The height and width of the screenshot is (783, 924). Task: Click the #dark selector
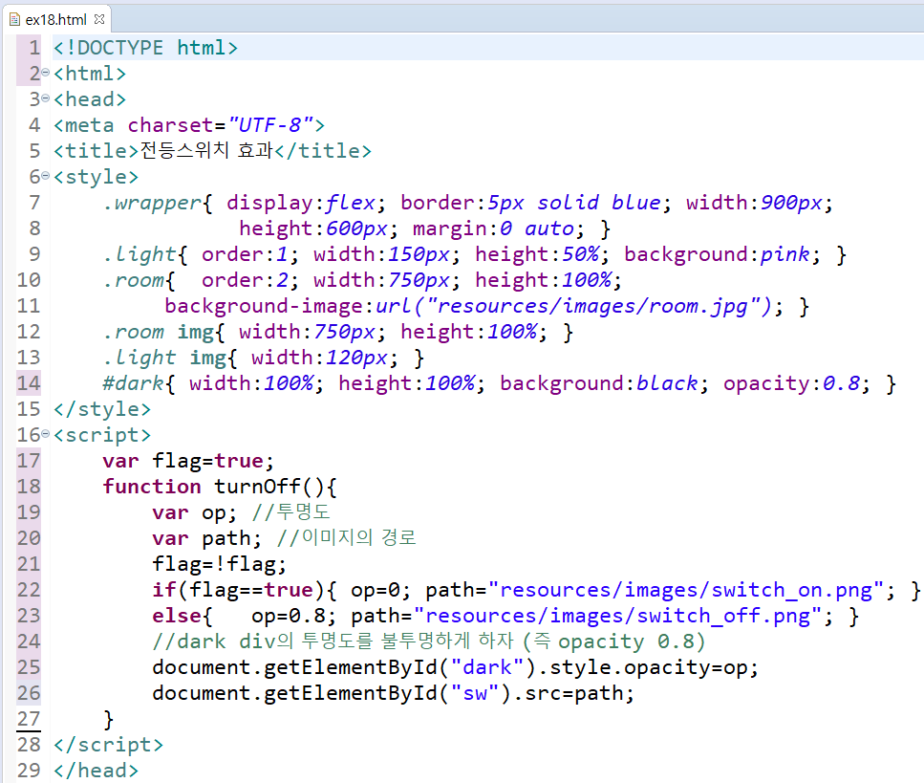133,383
